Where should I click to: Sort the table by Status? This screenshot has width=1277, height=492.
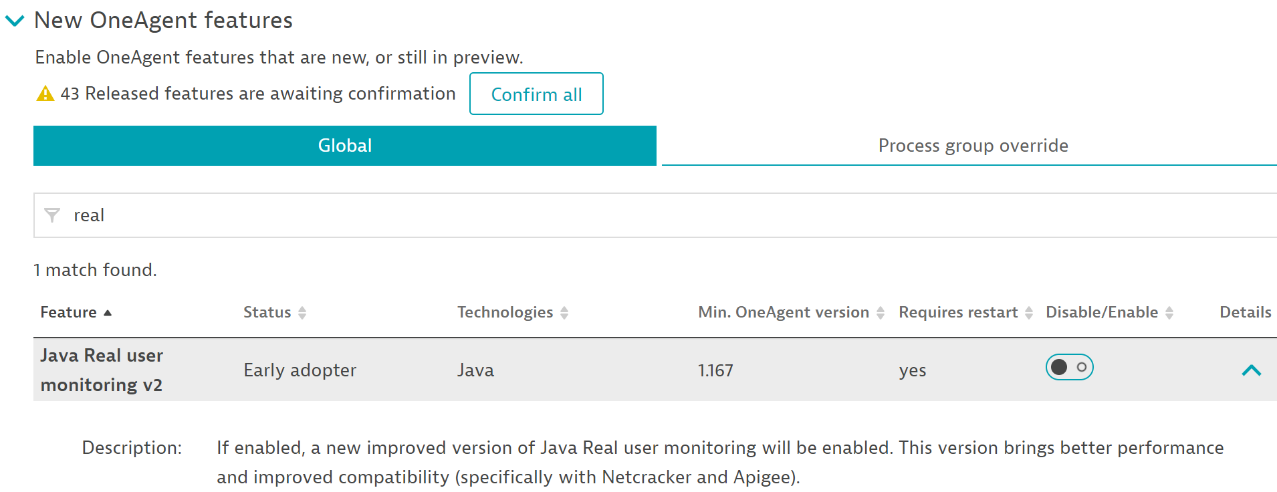(302, 313)
